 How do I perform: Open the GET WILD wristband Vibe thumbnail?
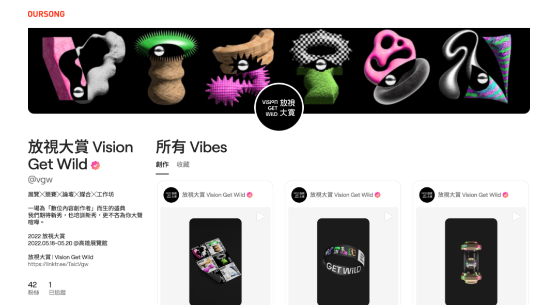(x=343, y=261)
